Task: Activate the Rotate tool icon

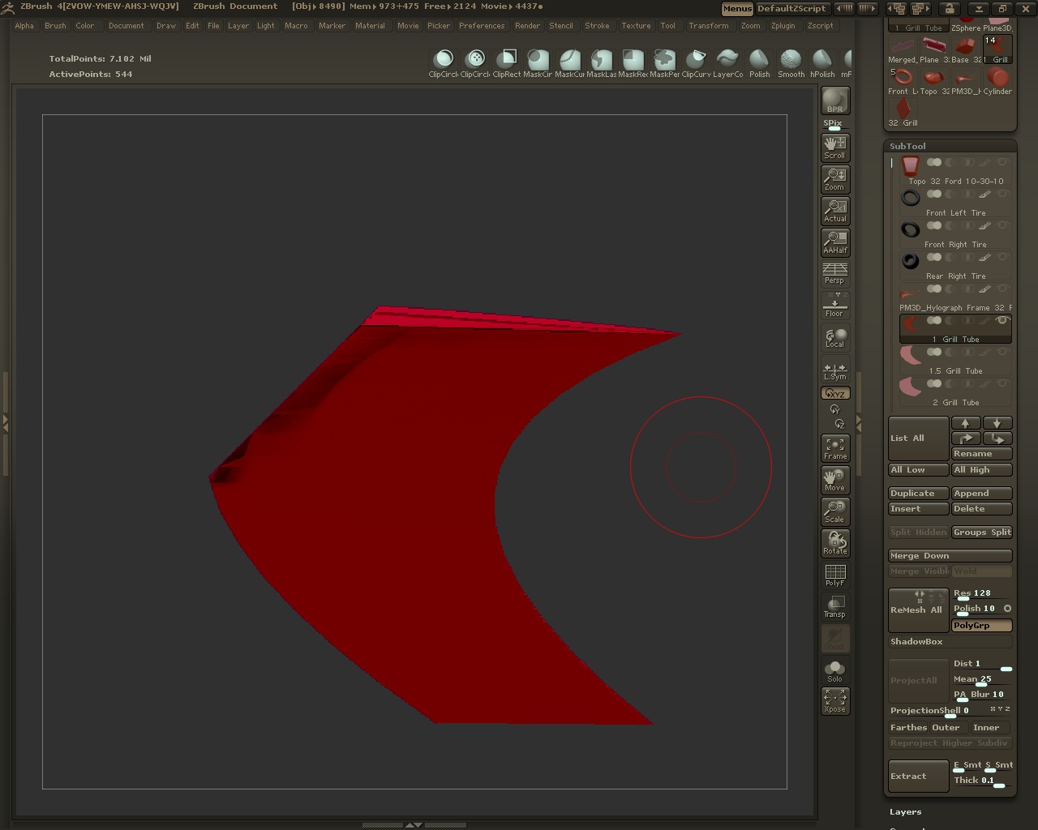Action: click(x=834, y=542)
